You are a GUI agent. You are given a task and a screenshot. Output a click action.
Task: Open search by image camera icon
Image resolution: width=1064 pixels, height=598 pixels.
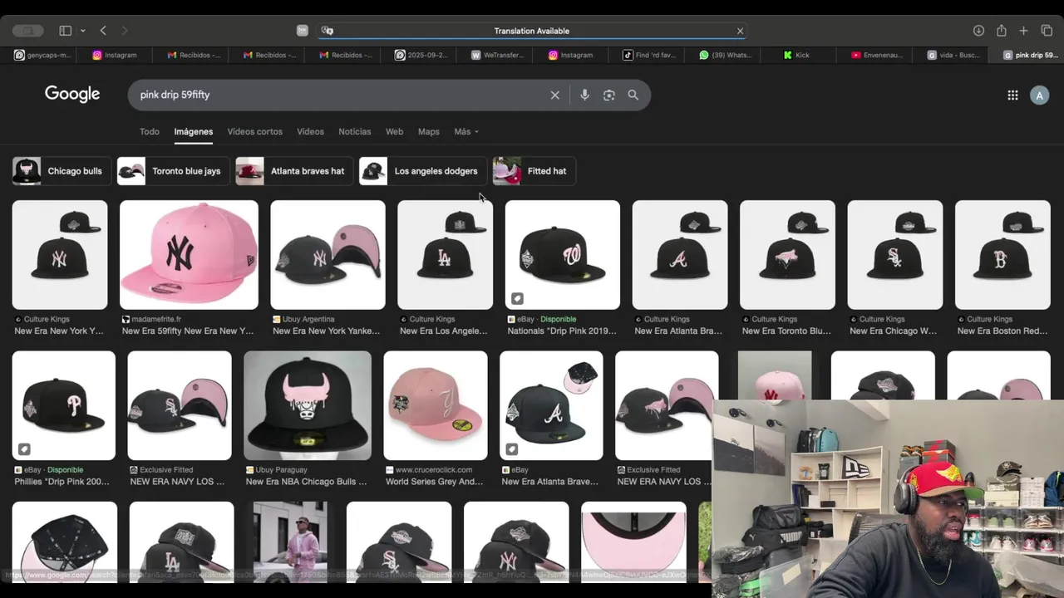(609, 95)
